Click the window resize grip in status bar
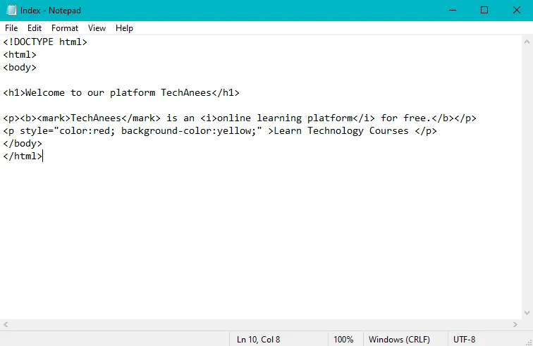Image resolution: width=533 pixels, height=346 pixels. tap(529, 342)
